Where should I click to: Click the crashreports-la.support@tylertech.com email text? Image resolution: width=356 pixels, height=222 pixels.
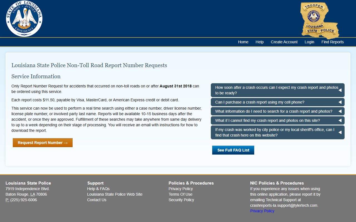click(283, 205)
